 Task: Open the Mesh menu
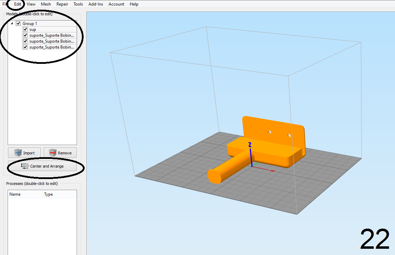click(46, 4)
